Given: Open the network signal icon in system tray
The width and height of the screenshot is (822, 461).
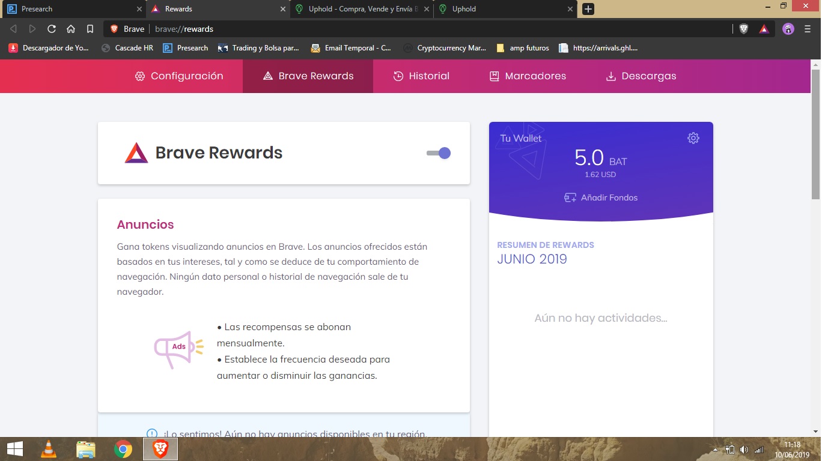Looking at the screenshot, I should 759,450.
